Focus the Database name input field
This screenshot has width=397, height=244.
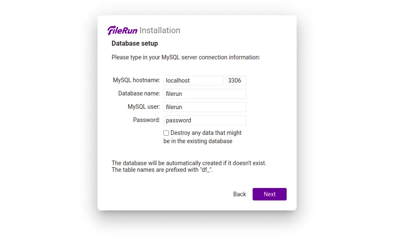pos(205,94)
